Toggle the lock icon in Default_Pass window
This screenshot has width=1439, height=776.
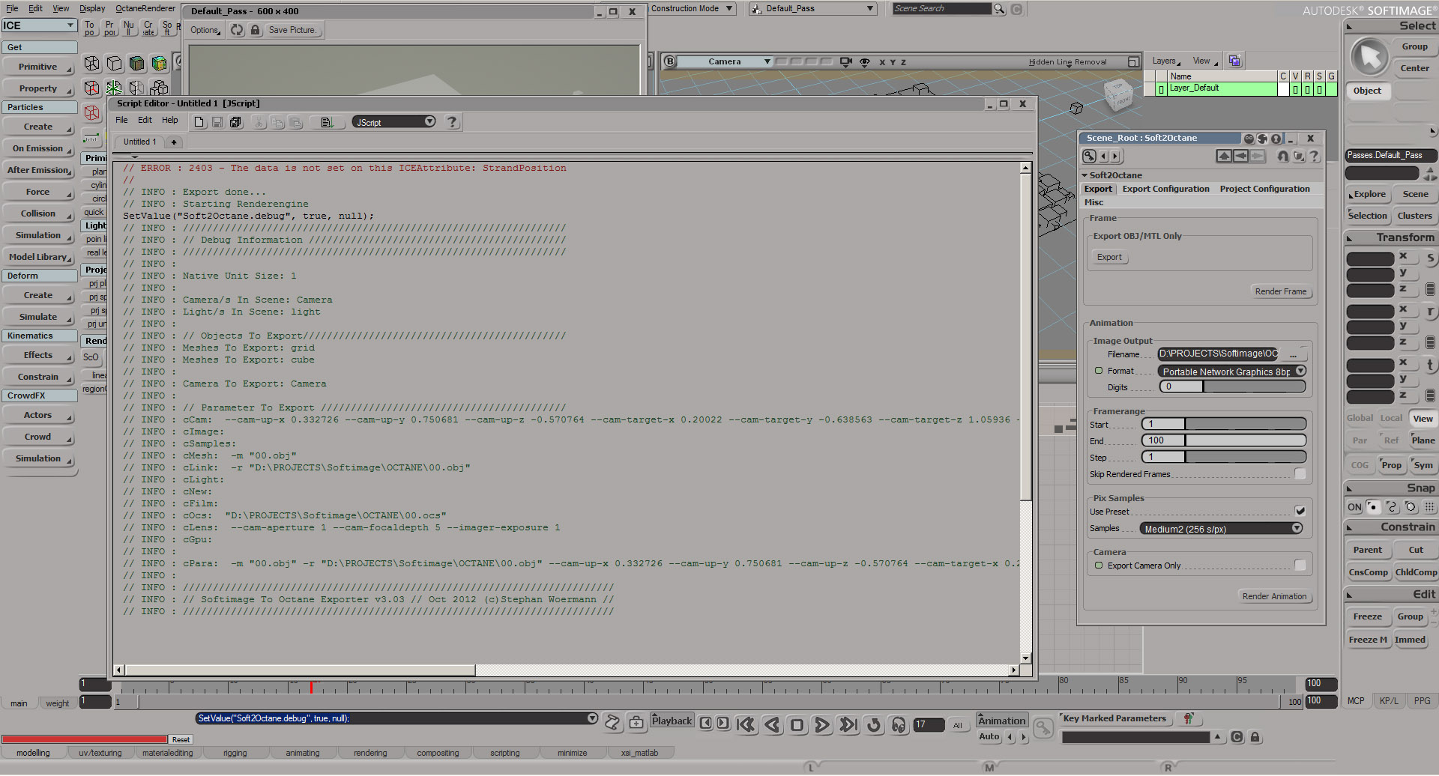(x=256, y=30)
